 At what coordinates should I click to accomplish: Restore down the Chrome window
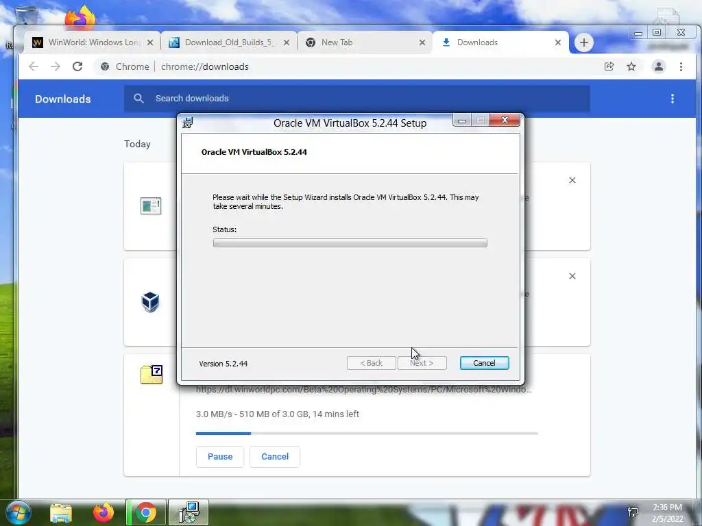click(x=657, y=32)
